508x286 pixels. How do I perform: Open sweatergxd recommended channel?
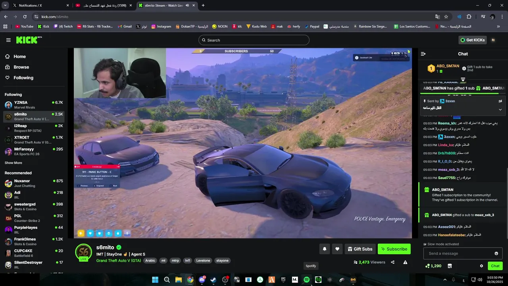tap(34, 207)
